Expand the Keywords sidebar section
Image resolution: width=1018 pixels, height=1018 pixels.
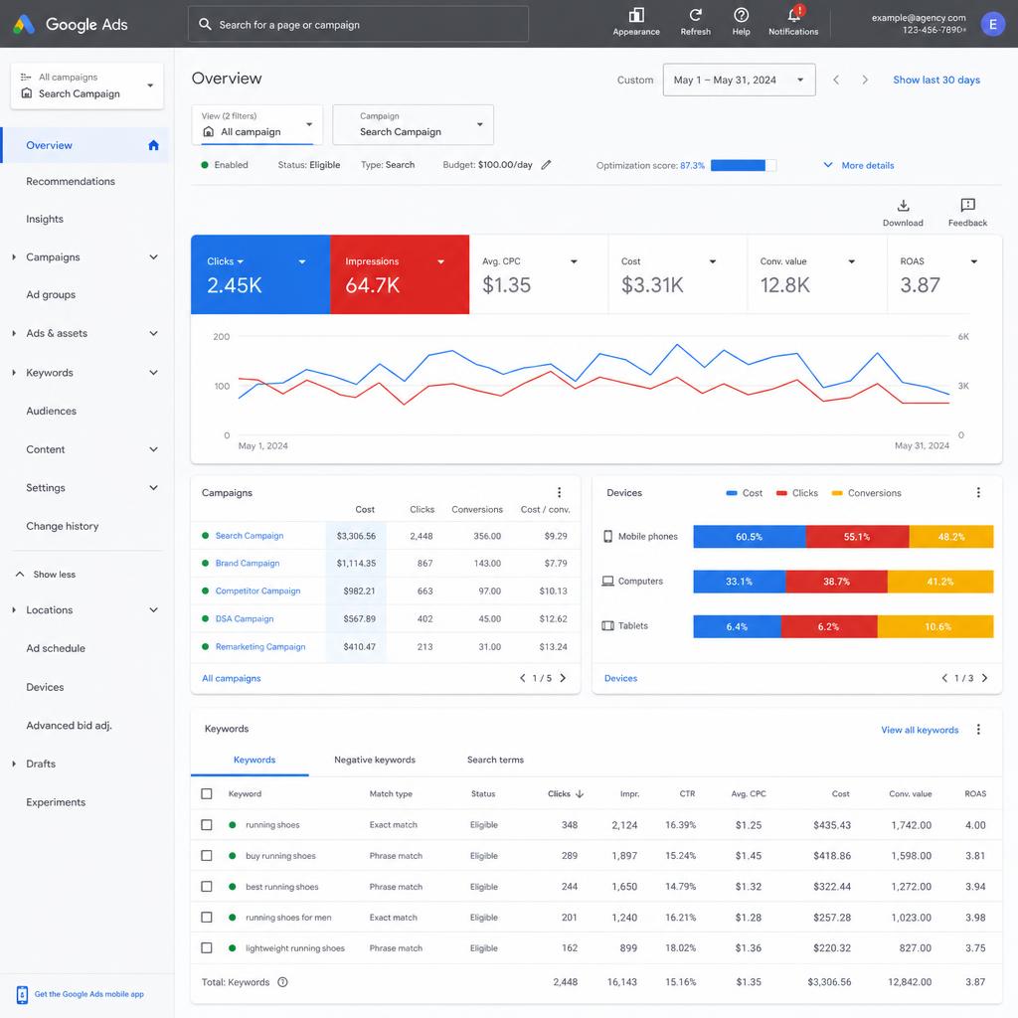pos(153,373)
